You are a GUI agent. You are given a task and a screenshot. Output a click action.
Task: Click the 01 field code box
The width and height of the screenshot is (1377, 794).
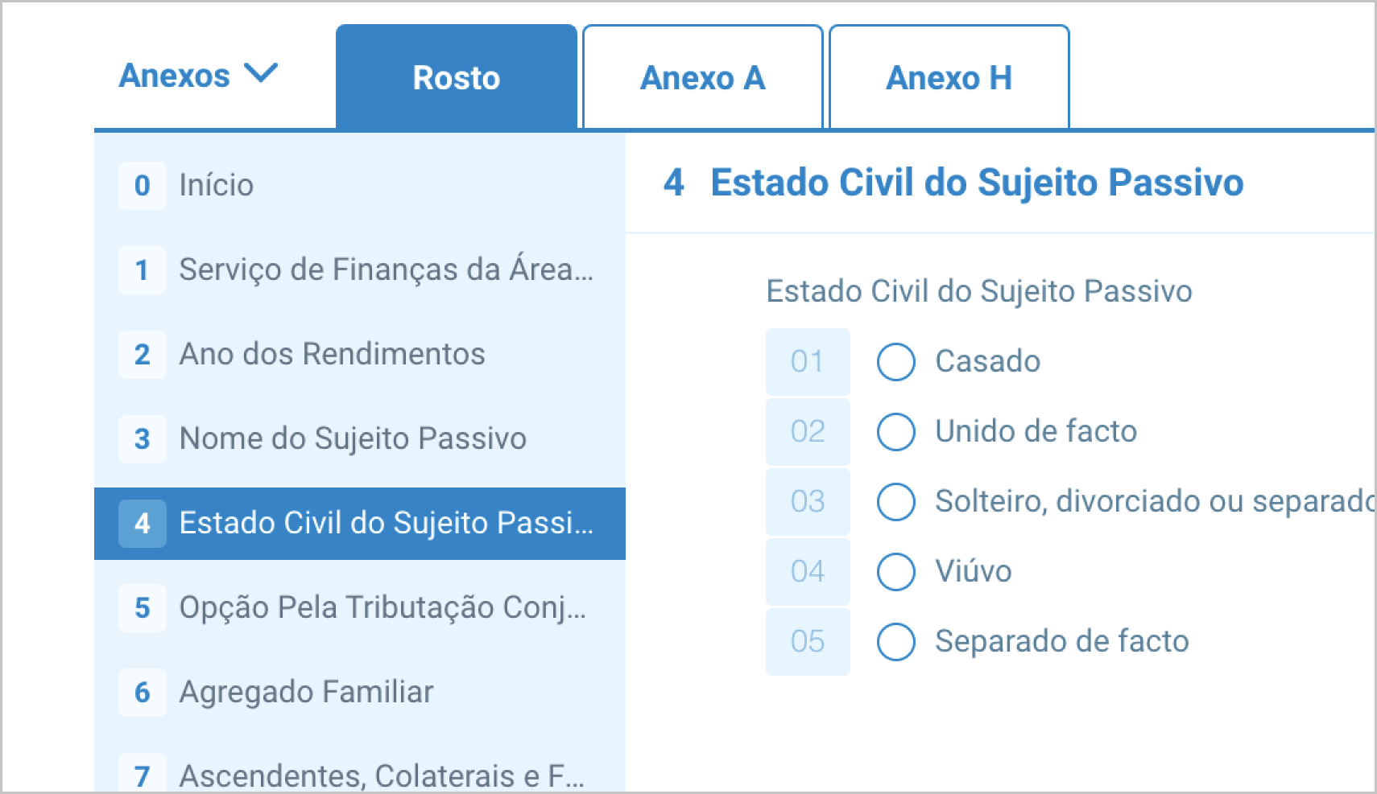(x=808, y=362)
